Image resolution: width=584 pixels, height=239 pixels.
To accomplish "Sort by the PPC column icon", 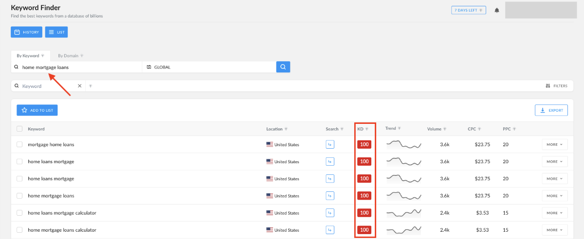I will pos(514,129).
